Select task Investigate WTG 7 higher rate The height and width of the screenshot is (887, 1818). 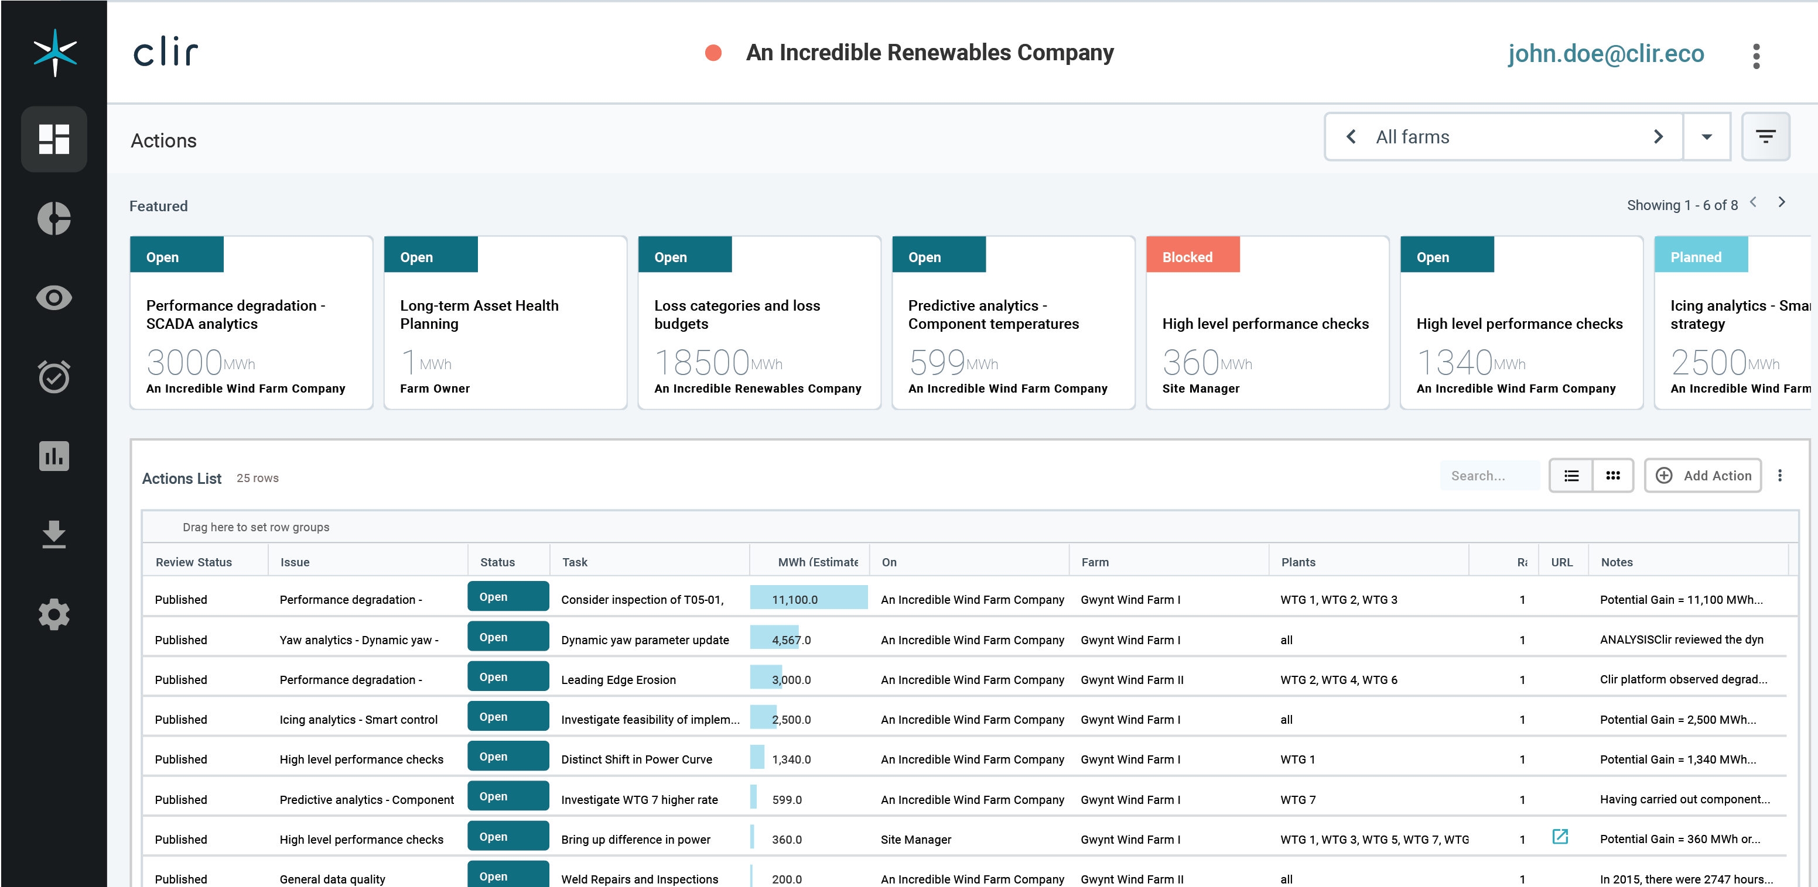pos(640,800)
